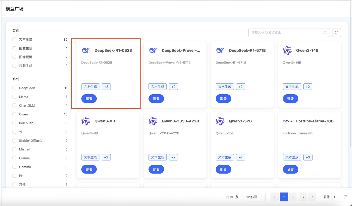This screenshot has height=206, width=352.
Task: Deploy the Fortune-Llama-70B model
Action: coord(290,169)
